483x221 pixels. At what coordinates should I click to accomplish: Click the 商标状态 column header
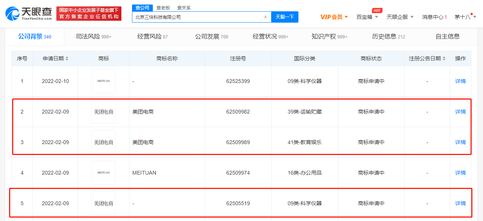[371, 58]
